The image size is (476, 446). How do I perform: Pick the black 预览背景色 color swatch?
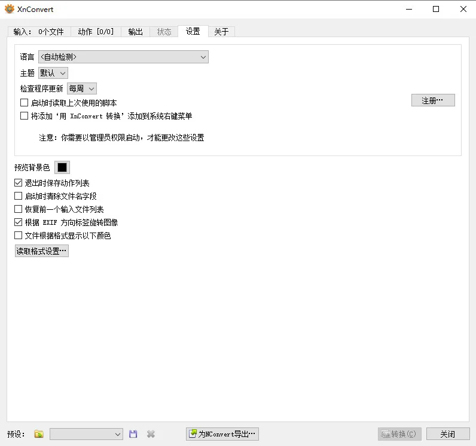(x=62, y=167)
